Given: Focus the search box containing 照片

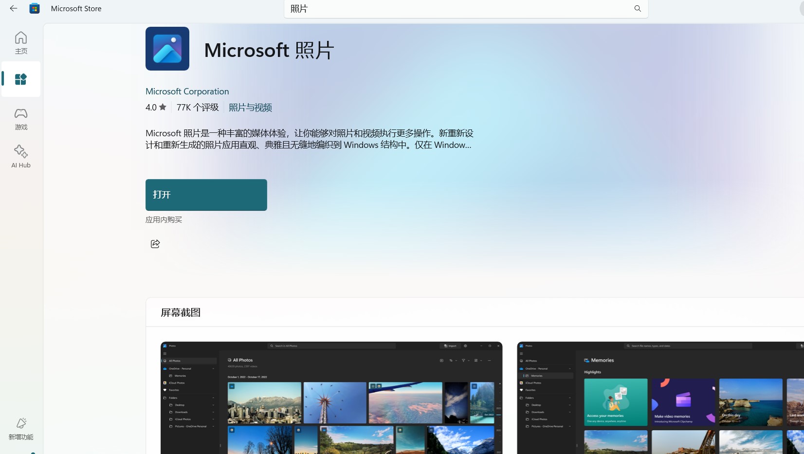Looking at the screenshot, I should pos(466,9).
